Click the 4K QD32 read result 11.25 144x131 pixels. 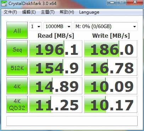[x=56, y=104]
